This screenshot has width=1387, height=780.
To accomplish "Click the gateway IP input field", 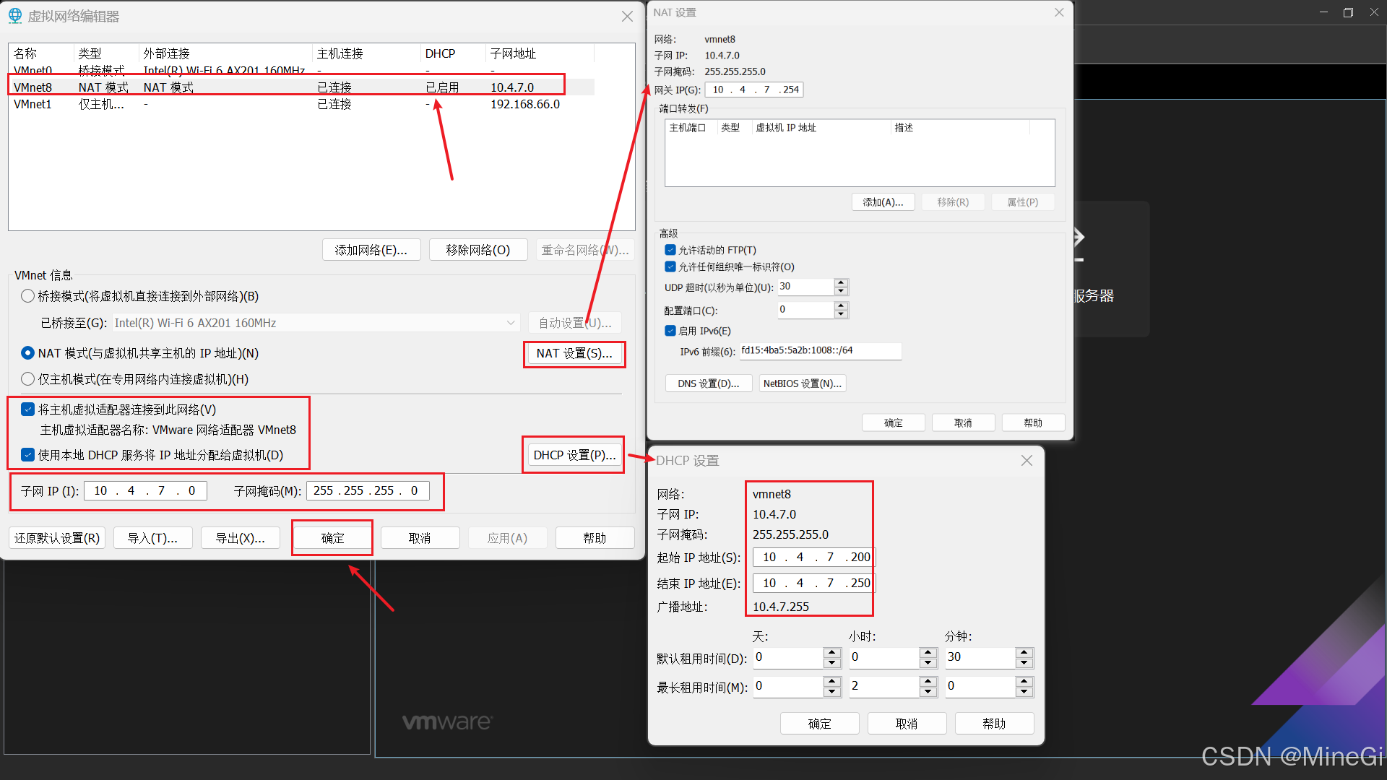I will [753, 90].
